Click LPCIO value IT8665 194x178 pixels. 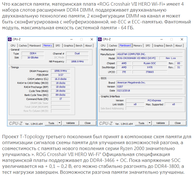[x=150, y=72]
